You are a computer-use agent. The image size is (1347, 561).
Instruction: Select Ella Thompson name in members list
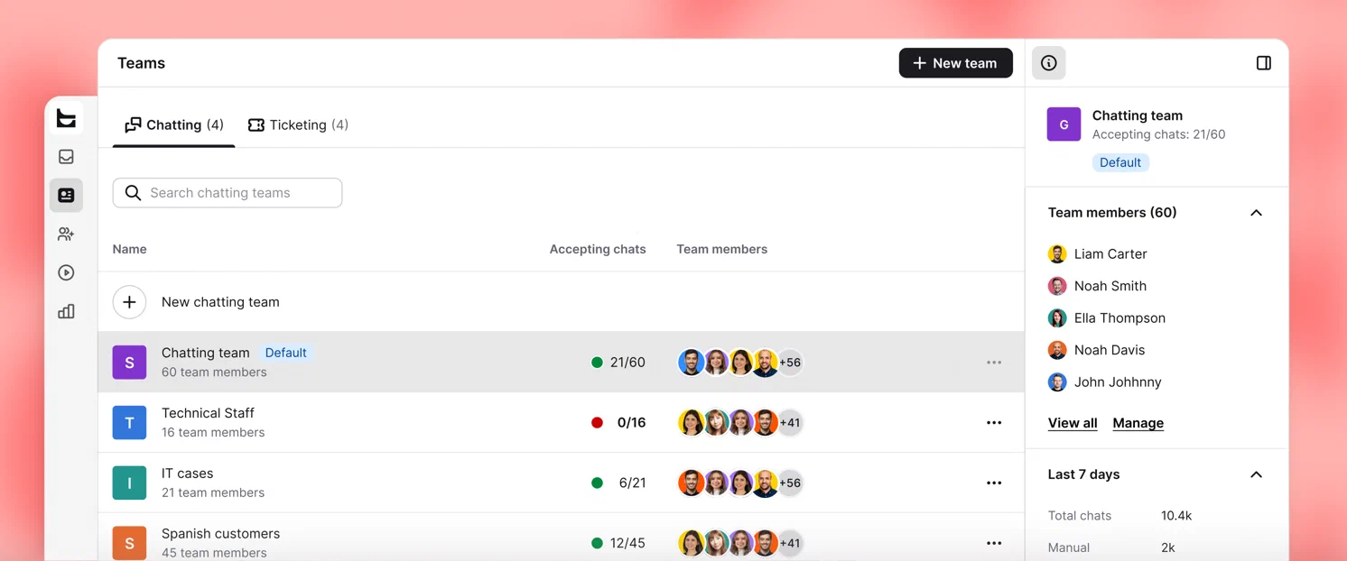coord(1119,318)
